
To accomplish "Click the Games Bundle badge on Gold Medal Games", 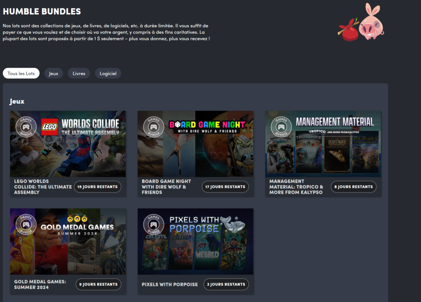I will [x=26, y=224].
